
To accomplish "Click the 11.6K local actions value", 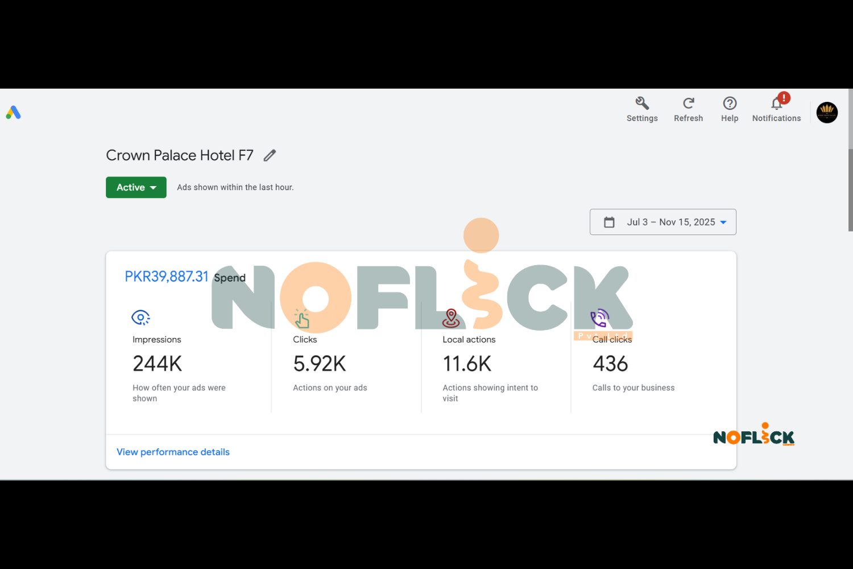I will click(467, 364).
